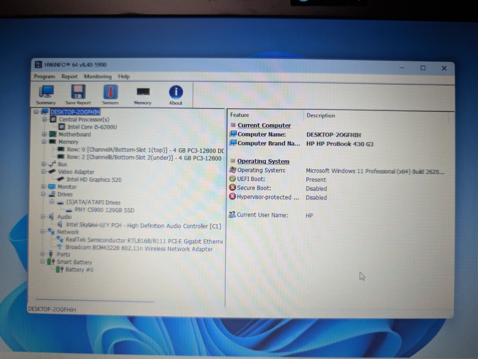Click the Secure Boot label text
478x359 pixels.
(x=254, y=188)
